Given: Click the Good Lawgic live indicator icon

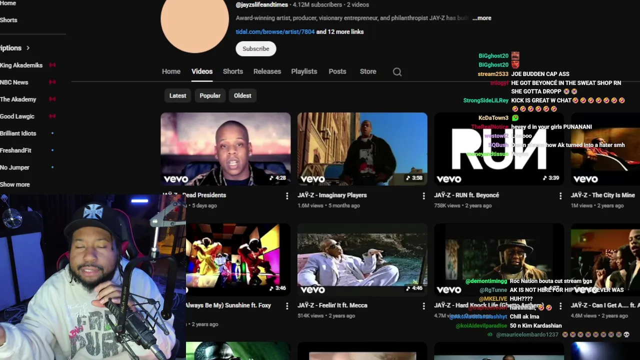Looking at the screenshot, I should pos(52,116).
